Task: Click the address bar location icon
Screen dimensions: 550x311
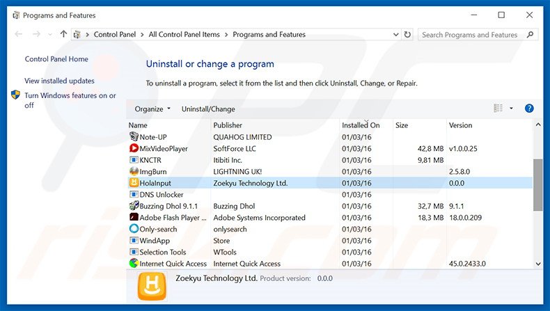Action: click(x=77, y=34)
